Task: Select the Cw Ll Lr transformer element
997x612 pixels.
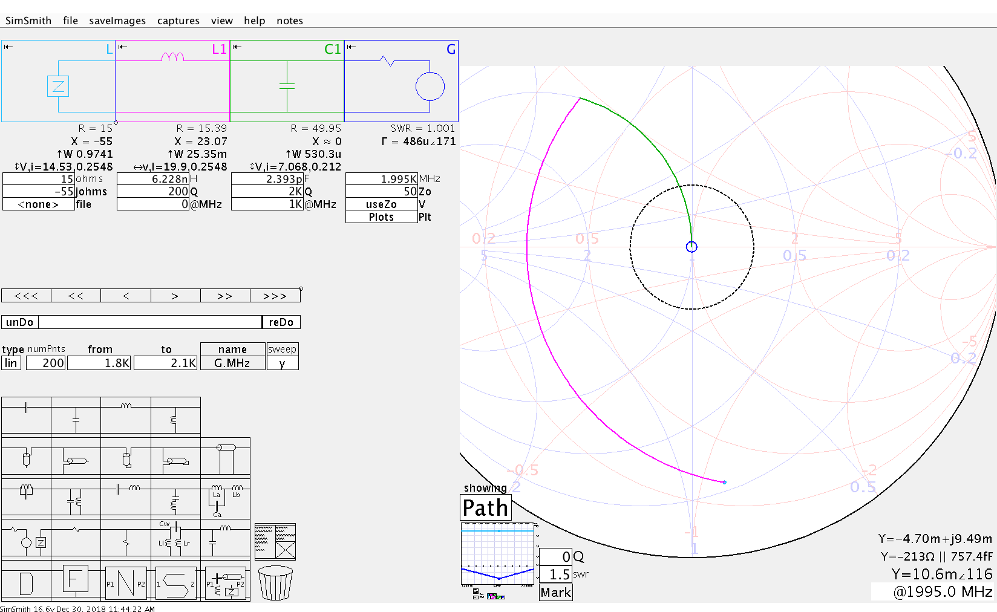Action: (175, 538)
